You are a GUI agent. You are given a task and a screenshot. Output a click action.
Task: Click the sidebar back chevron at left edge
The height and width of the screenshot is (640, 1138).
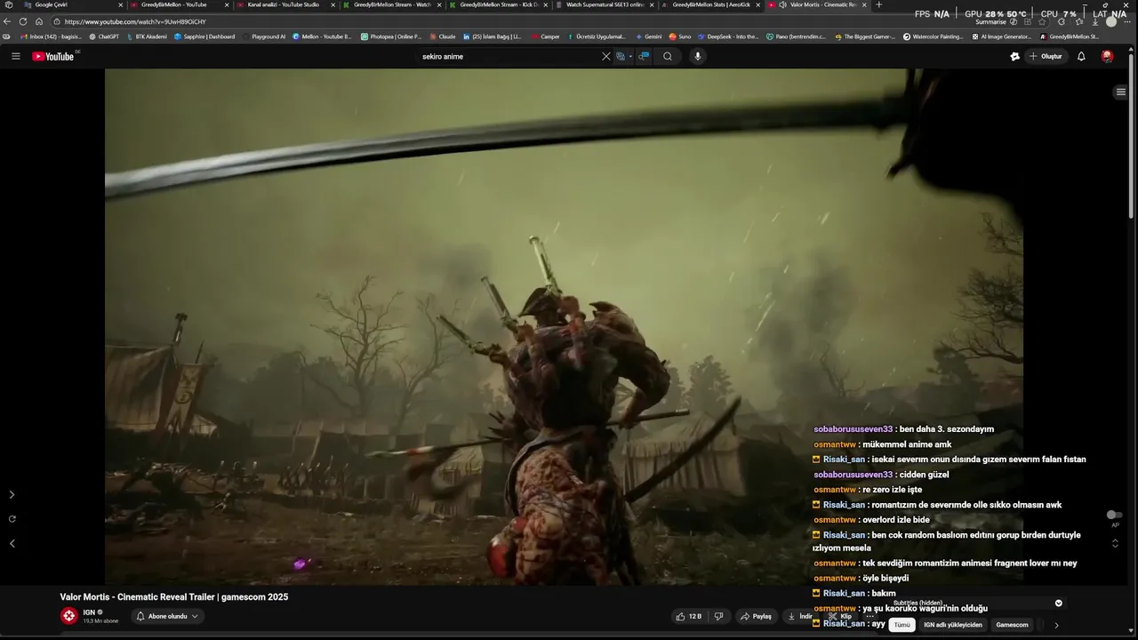pyautogui.click(x=12, y=543)
